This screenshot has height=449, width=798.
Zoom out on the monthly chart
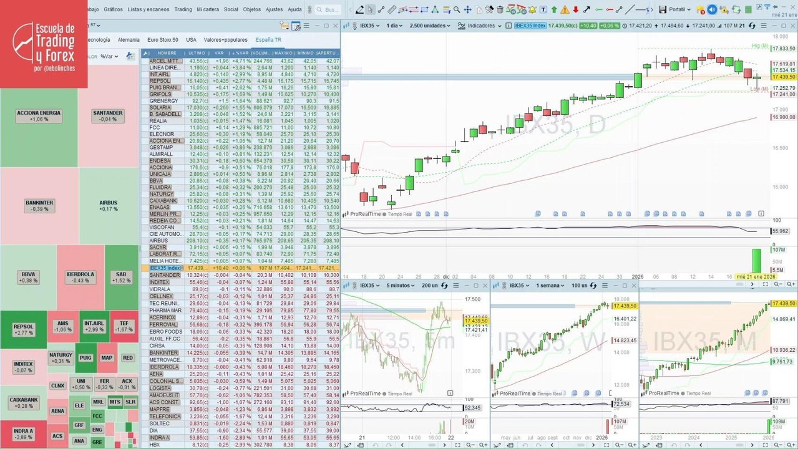click(779, 445)
